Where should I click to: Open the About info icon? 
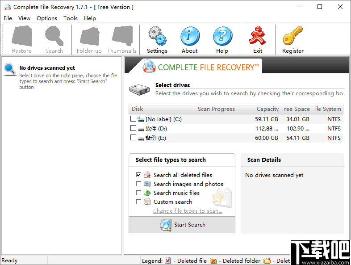coord(190,36)
